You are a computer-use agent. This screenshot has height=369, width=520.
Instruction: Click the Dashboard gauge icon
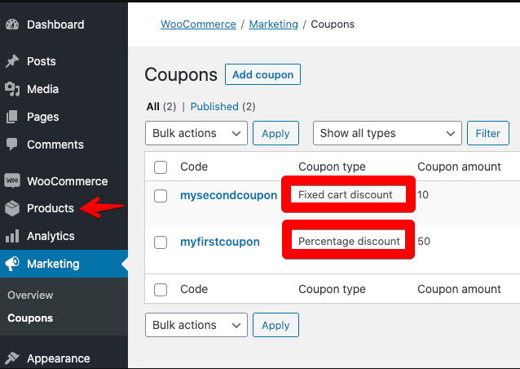(x=12, y=24)
